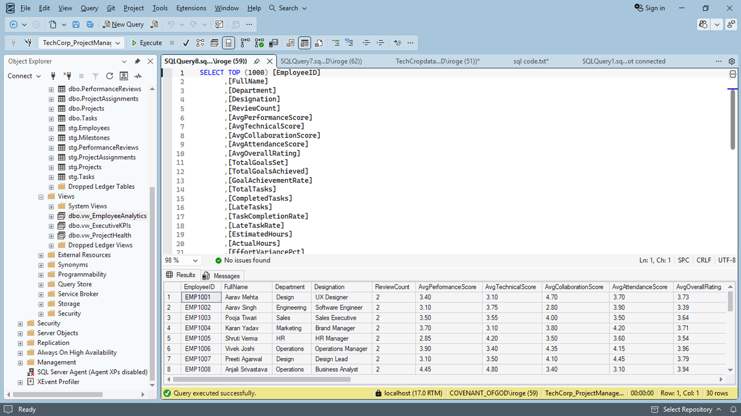Open the editor tab strip settings gear
The image size is (741, 416).
click(x=732, y=61)
